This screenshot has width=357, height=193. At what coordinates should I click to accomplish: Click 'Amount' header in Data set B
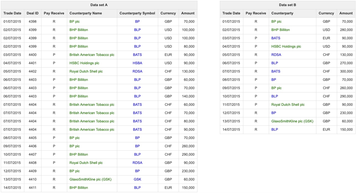[346, 13]
